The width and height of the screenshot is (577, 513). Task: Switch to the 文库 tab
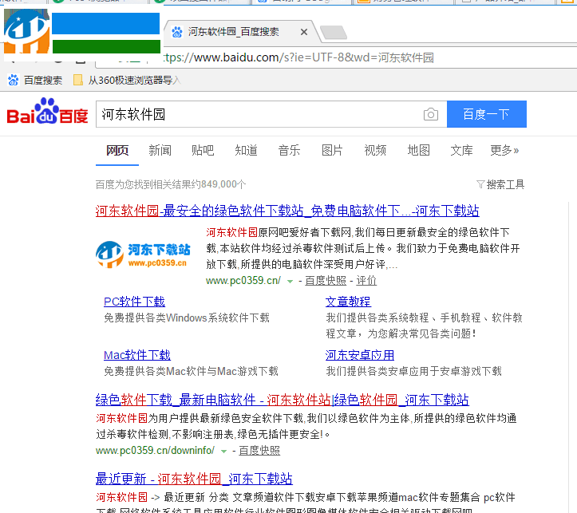[462, 150]
